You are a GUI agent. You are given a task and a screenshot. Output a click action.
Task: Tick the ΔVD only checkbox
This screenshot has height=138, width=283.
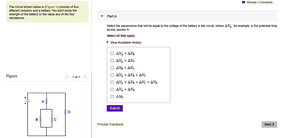pos(112,97)
